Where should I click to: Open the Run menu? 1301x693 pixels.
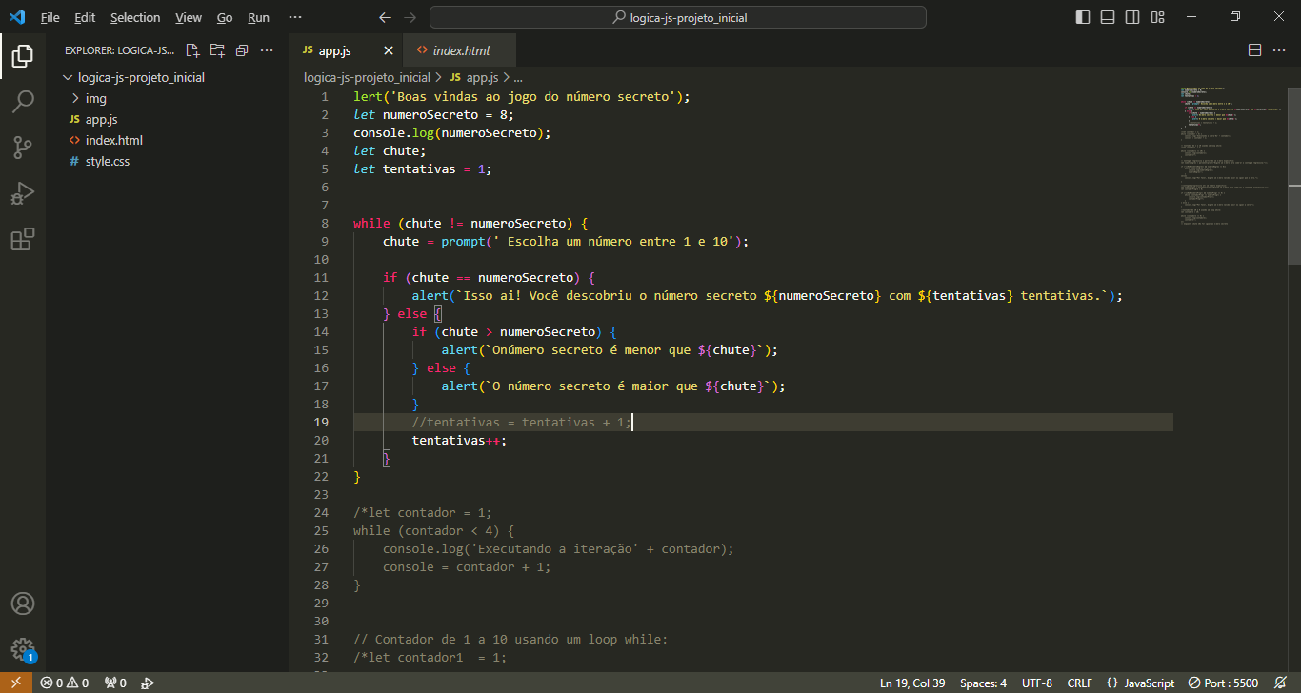[258, 17]
